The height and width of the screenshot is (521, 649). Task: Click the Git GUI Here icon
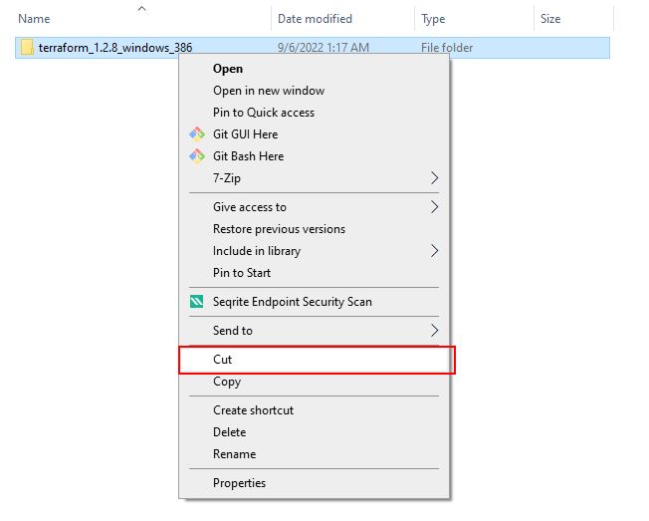196,134
